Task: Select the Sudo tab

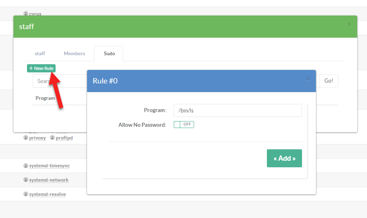Action: pos(109,54)
